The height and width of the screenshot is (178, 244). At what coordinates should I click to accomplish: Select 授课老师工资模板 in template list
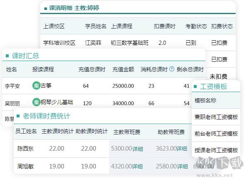[216, 150]
